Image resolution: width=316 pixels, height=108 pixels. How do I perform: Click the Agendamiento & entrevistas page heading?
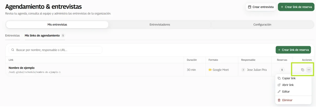pos(43,7)
